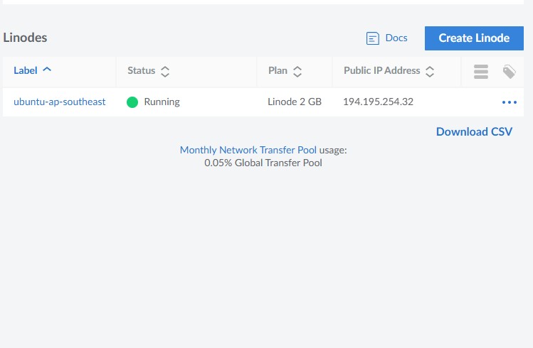533x348 pixels.
Task: Open the three-dot action menu for ubuntu-ap-southeast
Action: (509, 102)
